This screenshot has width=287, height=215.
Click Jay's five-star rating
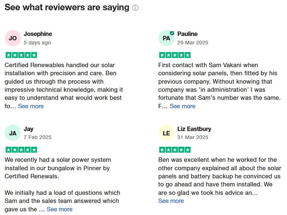tap(21, 150)
